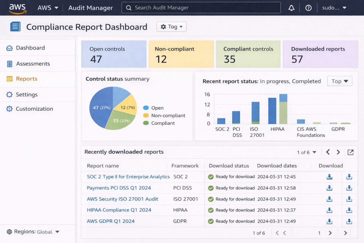This screenshot has height=243, width=364.
Task: Click download icon for HIPAA Compliance row
Action: tap(330, 210)
